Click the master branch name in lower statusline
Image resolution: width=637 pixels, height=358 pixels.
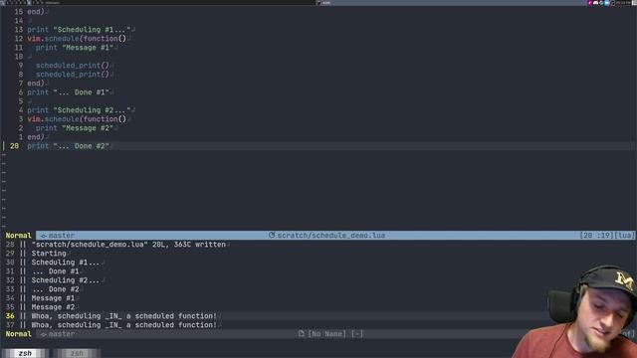62,334
